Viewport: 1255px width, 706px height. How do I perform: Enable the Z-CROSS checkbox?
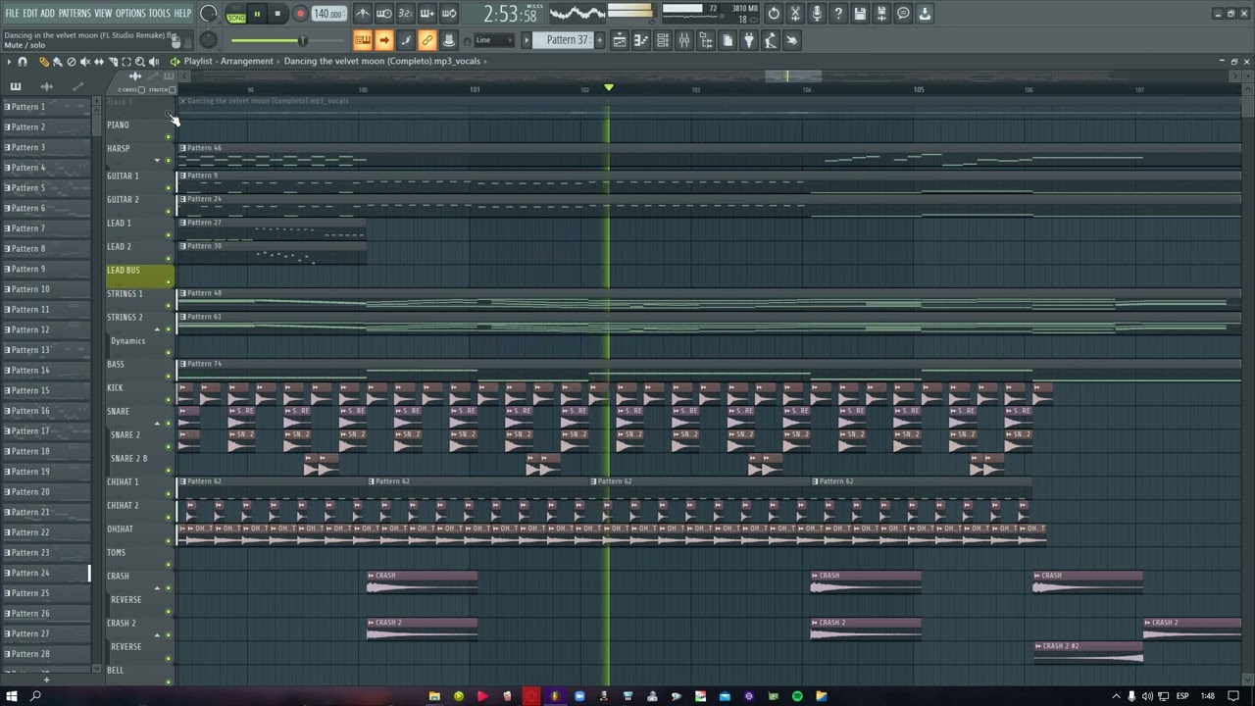[141, 90]
